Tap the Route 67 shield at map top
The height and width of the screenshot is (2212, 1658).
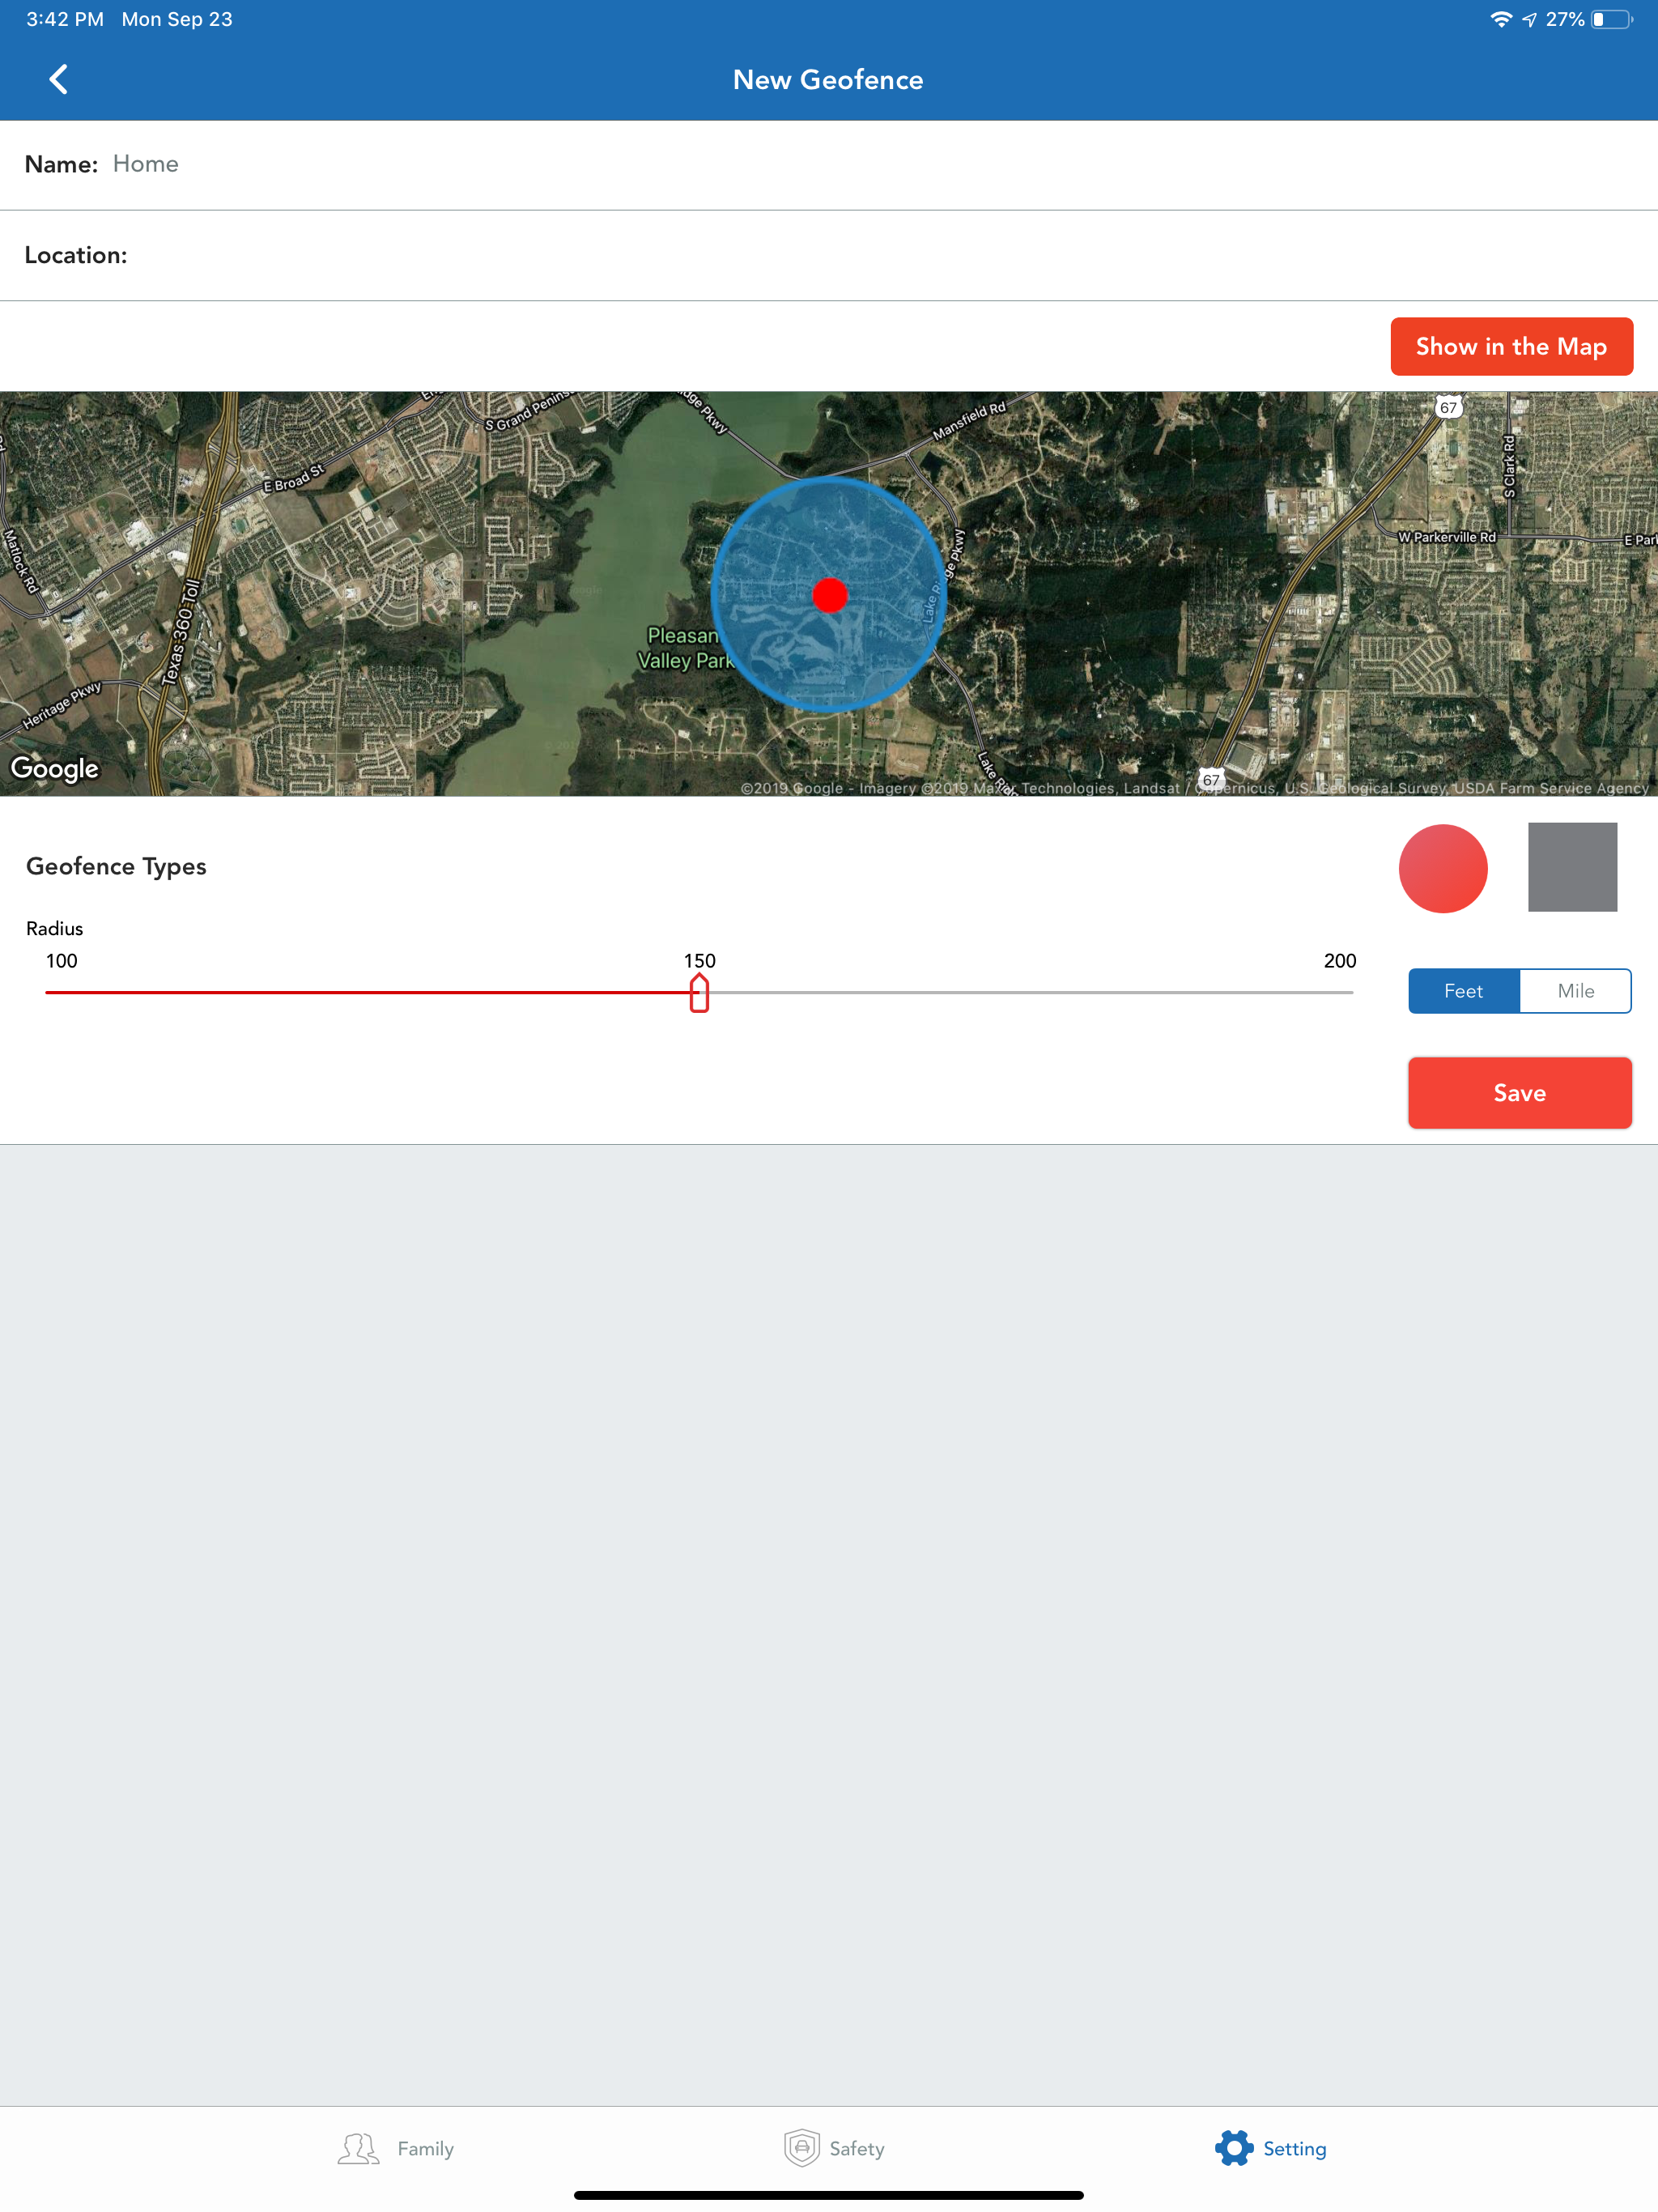1448,407
